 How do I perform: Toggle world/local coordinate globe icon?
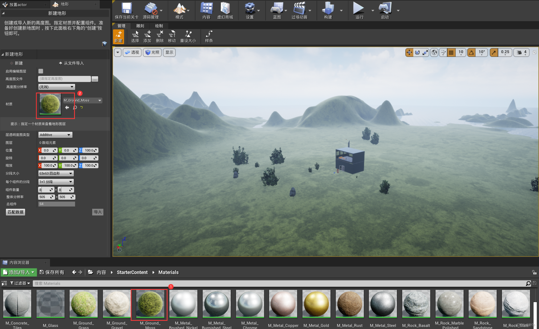tap(434, 52)
